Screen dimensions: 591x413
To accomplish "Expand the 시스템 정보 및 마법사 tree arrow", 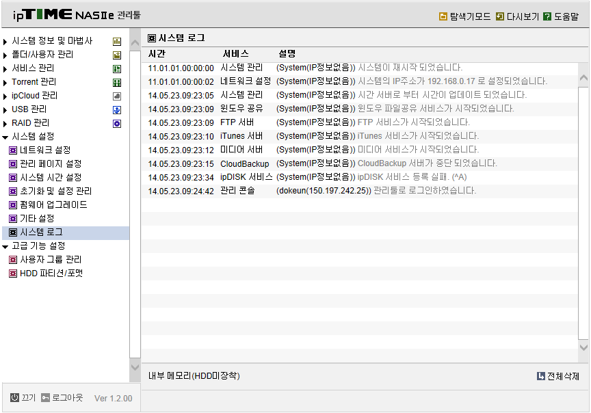I will 5,42.
